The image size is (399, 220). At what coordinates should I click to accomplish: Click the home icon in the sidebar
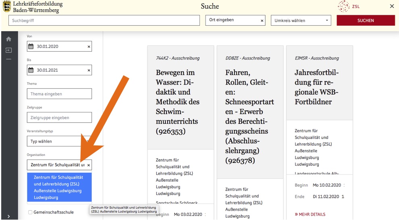(x=8, y=39)
